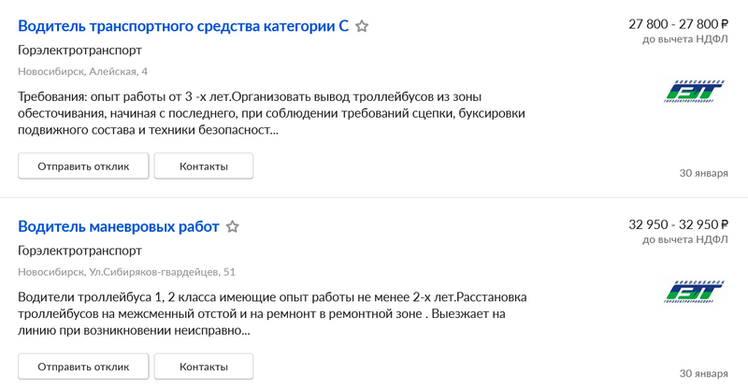Open 'Водитель транспортного средства категории С' vacancy
The height and width of the screenshot is (389, 748).
coord(183,26)
